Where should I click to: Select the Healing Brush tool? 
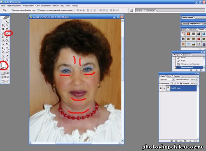coord(3,33)
